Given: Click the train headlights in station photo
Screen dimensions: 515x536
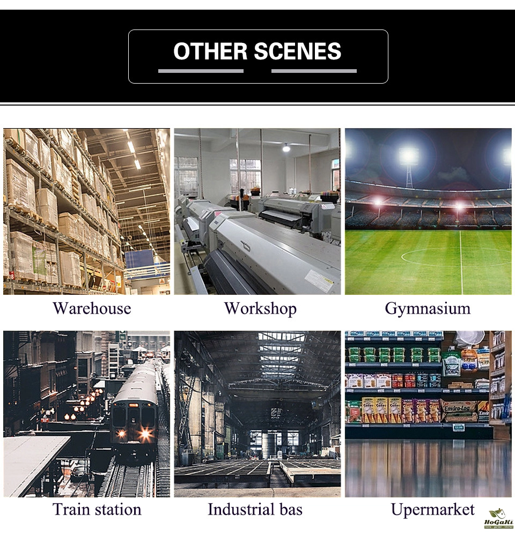Looking at the screenshot, I should pyautogui.click(x=134, y=434).
